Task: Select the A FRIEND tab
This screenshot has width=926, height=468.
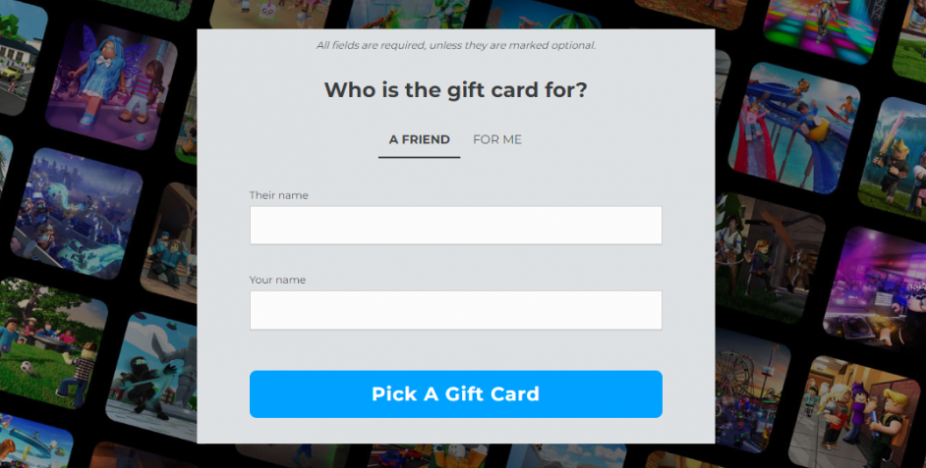Action: click(420, 140)
